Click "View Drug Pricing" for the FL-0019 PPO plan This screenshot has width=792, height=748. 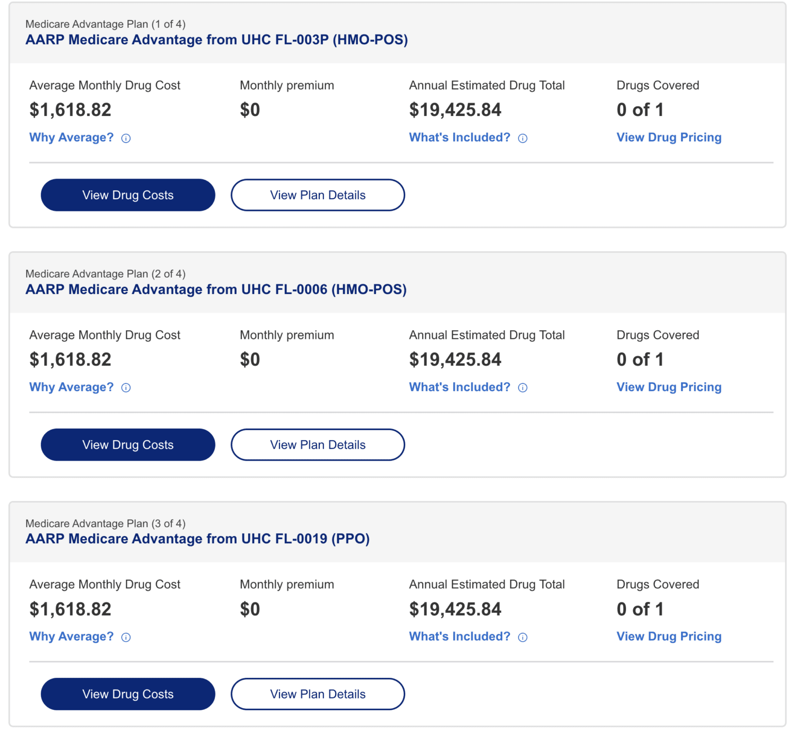click(x=669, y=637)
